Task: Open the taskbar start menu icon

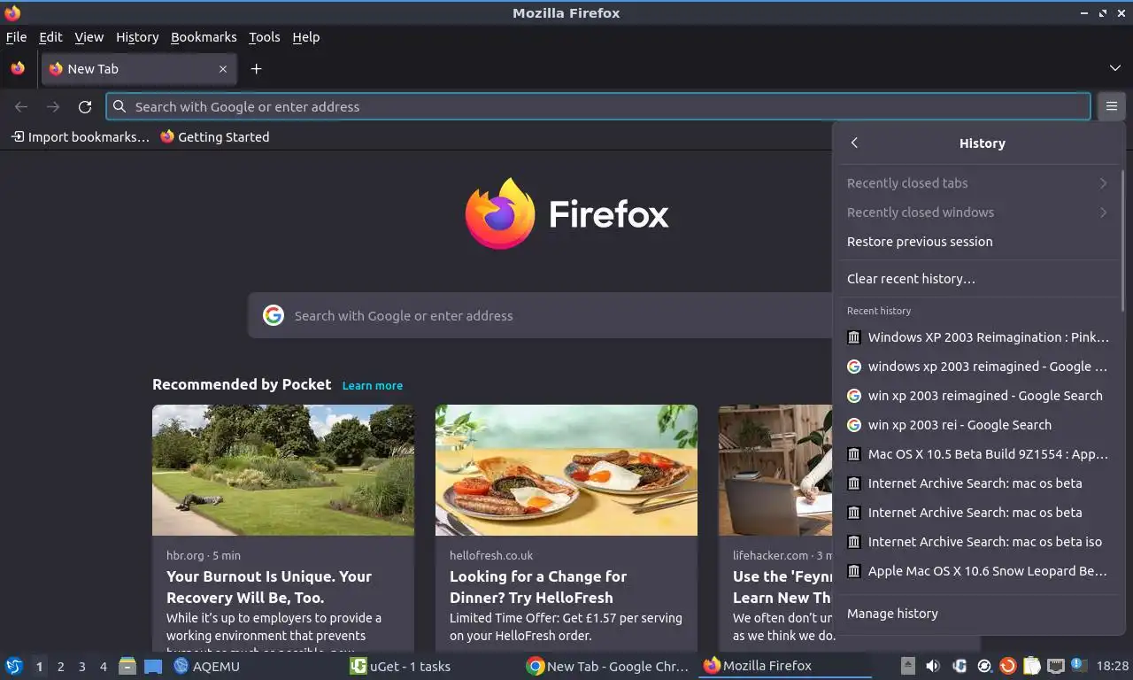Action: click(14, 666)
